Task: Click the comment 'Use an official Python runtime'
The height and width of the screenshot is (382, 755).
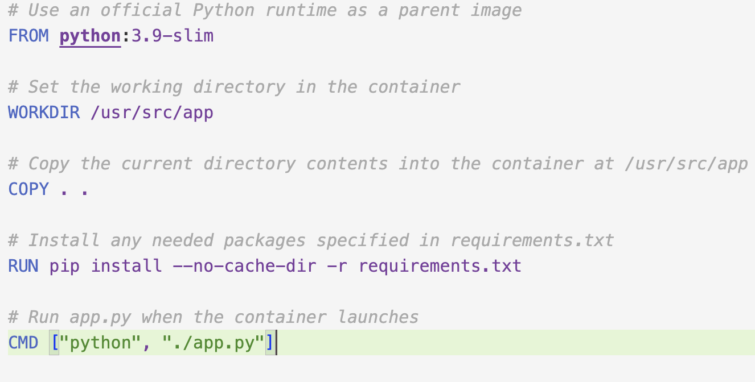Action: click(x=182, y=10)
